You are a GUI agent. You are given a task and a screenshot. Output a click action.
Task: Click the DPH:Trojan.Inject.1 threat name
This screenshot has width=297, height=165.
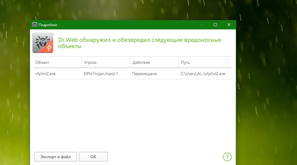click(101, 74)
